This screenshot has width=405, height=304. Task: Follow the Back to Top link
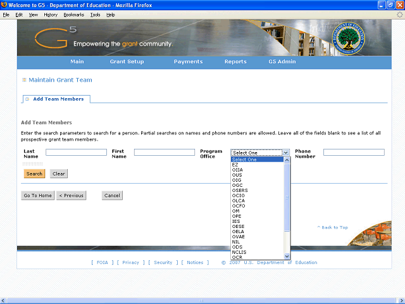333,227
